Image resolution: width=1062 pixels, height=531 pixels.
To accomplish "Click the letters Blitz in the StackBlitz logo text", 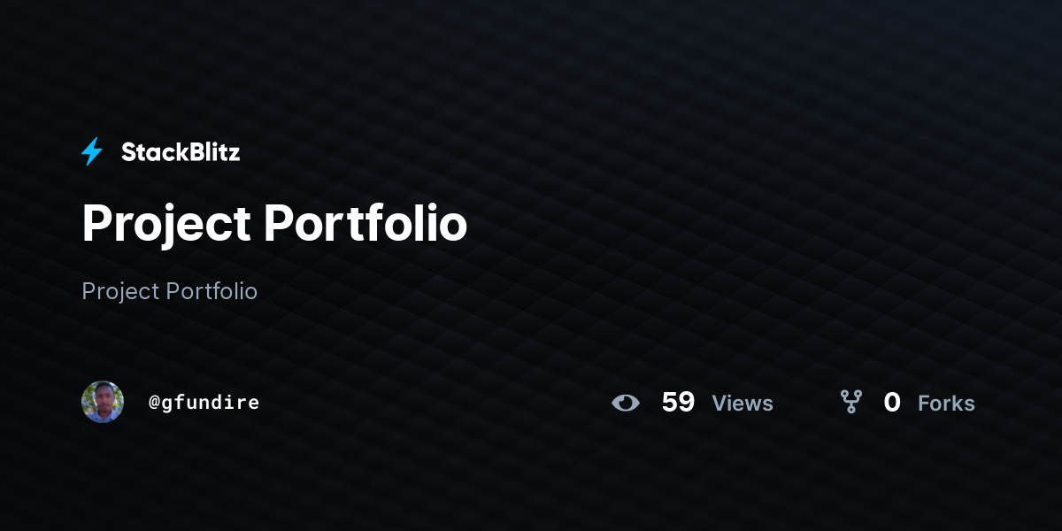I will [211, 152].
